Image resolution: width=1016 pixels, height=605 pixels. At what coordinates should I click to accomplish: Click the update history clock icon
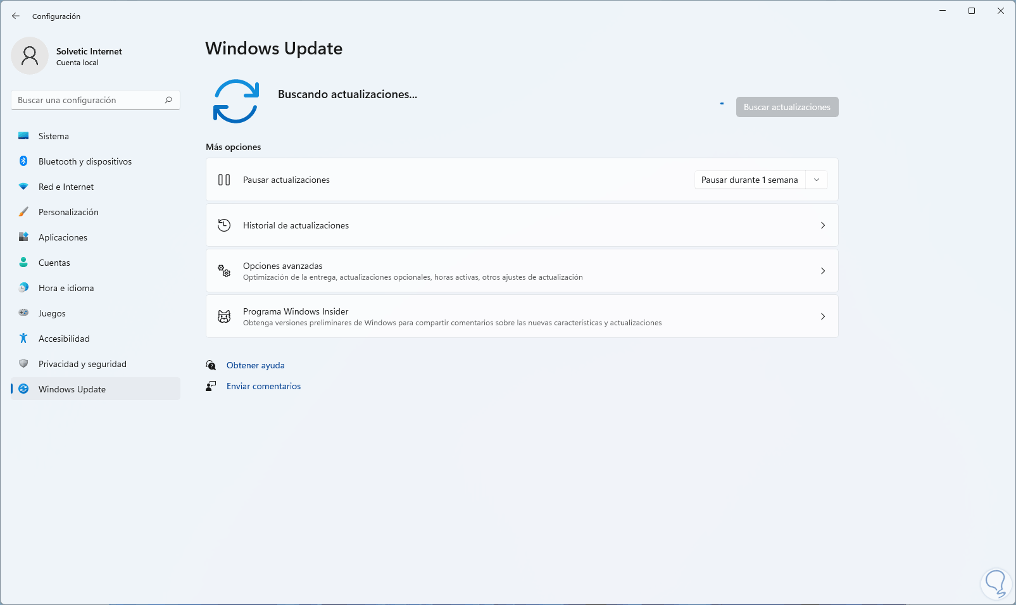point(224,225)
